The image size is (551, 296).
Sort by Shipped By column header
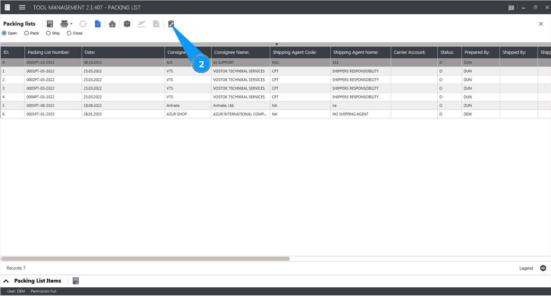(x=519, y=52)
